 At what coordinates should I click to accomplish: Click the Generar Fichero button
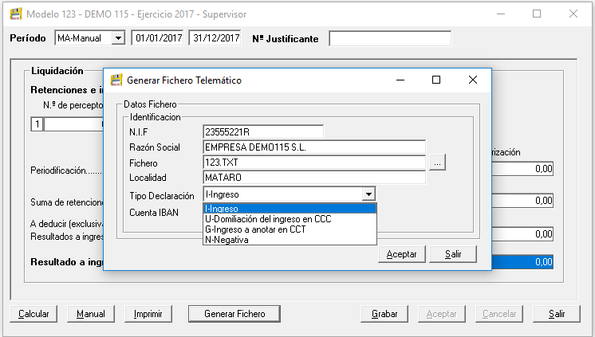pyautogui.click(x=234, y=314)
